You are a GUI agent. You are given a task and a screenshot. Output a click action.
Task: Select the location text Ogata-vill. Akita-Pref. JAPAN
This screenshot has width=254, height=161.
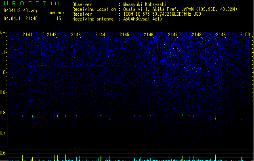coord(158,9)
